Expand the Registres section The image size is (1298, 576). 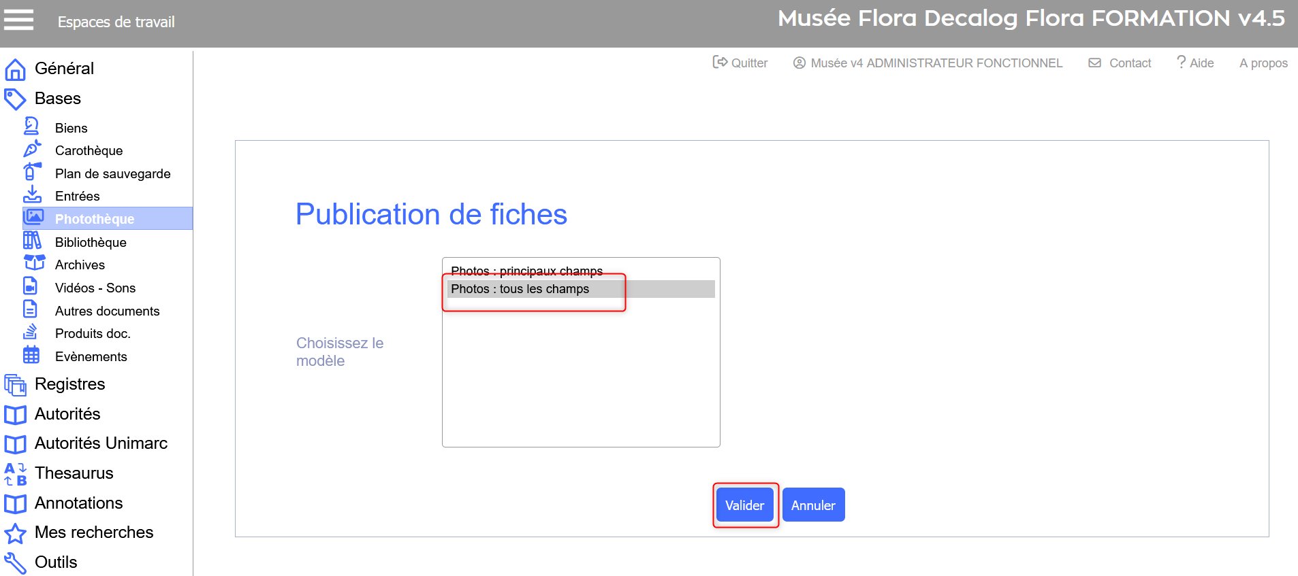(69, 384)
